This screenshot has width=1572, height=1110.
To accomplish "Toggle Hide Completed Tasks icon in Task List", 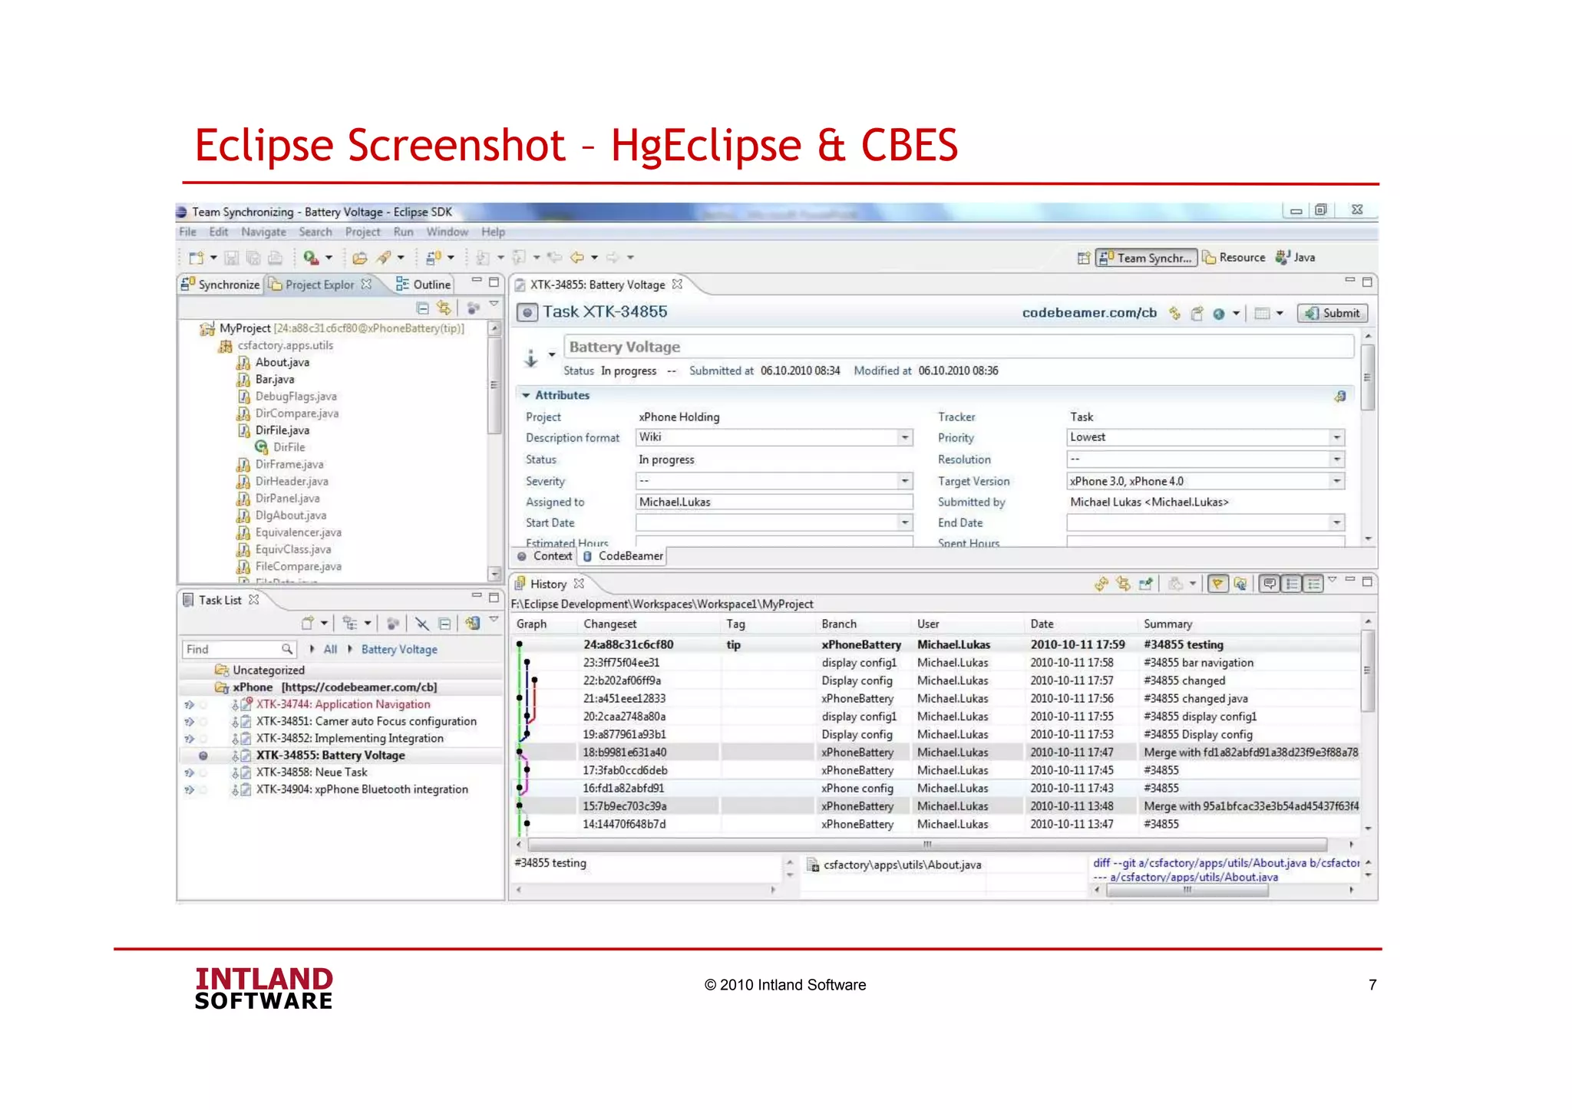I will click(x=422, y=624).
